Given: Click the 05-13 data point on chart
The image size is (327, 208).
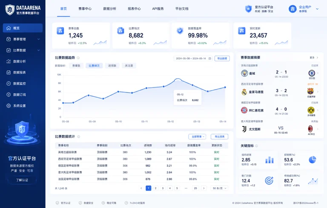Looking at the screenshot, I should pos(192,85).
